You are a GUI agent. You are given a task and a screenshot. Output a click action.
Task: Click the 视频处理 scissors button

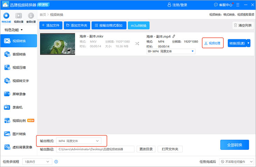pyautogui.click(x=213, y=43)
